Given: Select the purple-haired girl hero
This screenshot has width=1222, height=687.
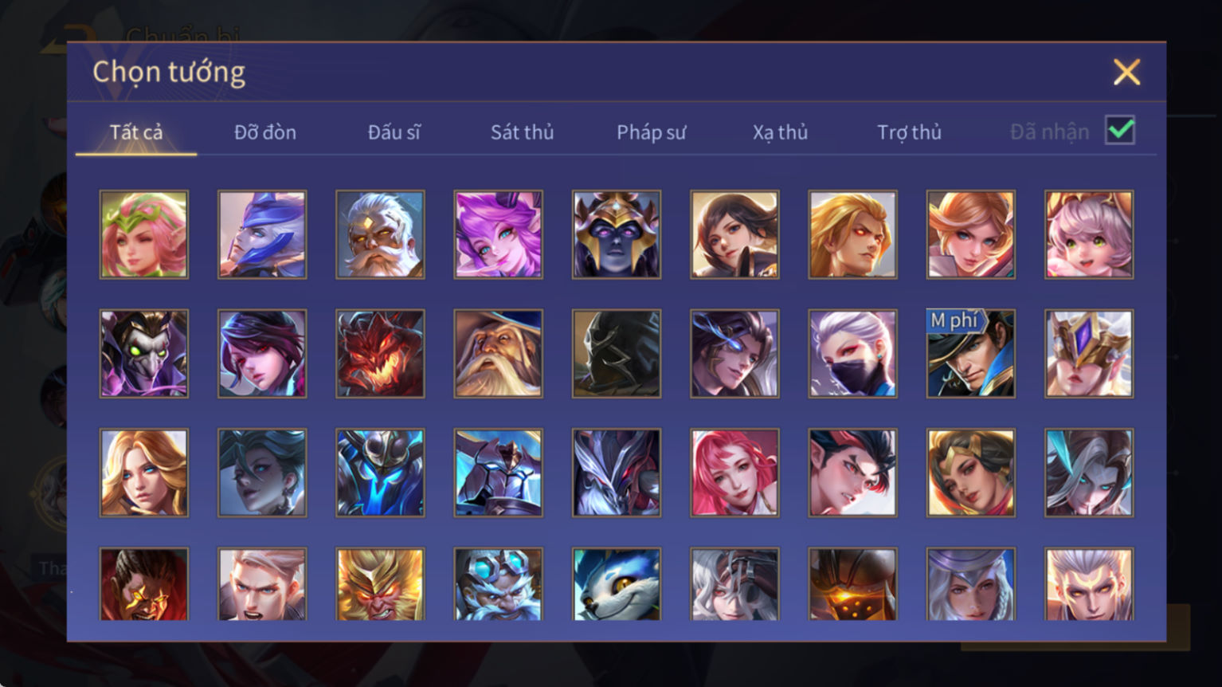Looking at the screenshot, I should 498,234.
